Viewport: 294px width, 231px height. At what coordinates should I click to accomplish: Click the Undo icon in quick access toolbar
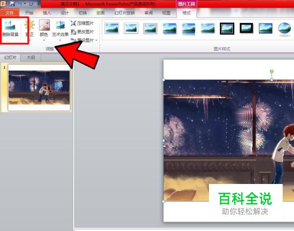[20, 4]
